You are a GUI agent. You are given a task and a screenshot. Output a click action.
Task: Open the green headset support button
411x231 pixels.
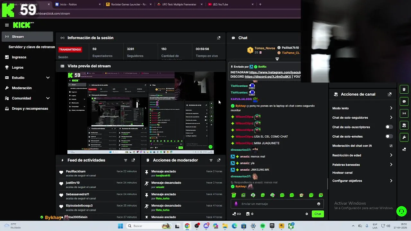(401, 211)
